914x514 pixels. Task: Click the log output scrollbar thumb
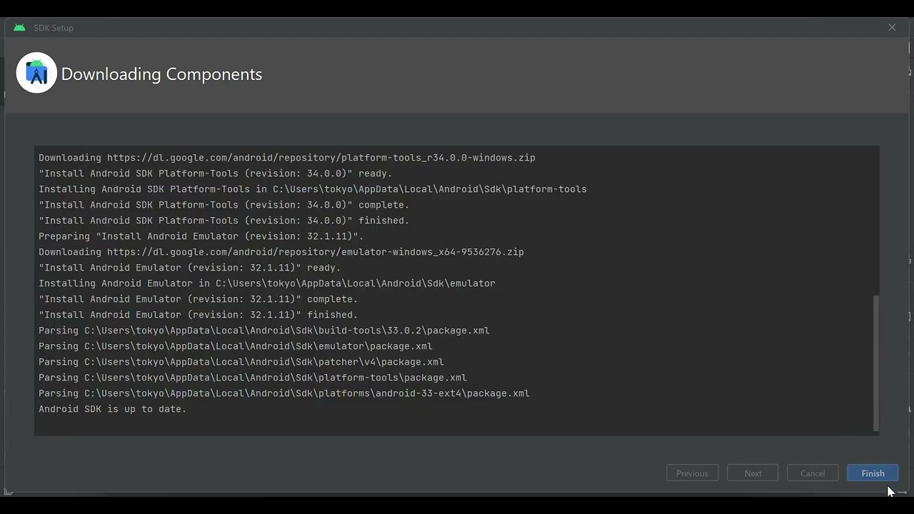point(876,363)
